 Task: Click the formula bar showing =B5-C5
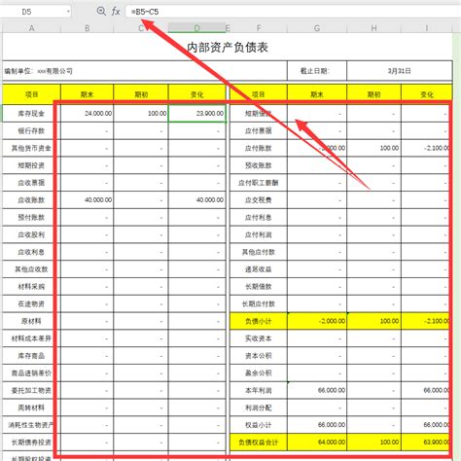[x=292, y=12]
